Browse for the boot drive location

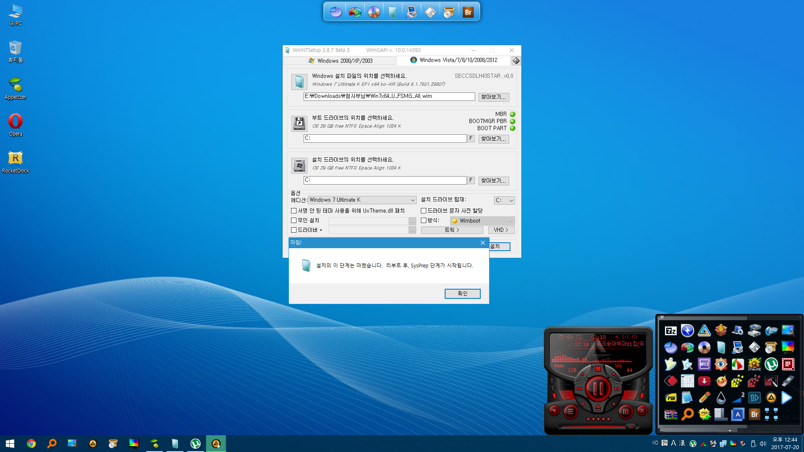point(494,139)
